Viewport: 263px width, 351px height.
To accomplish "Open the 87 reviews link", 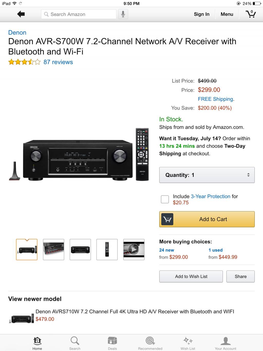I will [58, 62].
